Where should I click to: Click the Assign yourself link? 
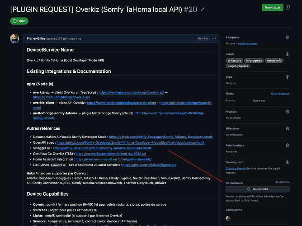247,43
